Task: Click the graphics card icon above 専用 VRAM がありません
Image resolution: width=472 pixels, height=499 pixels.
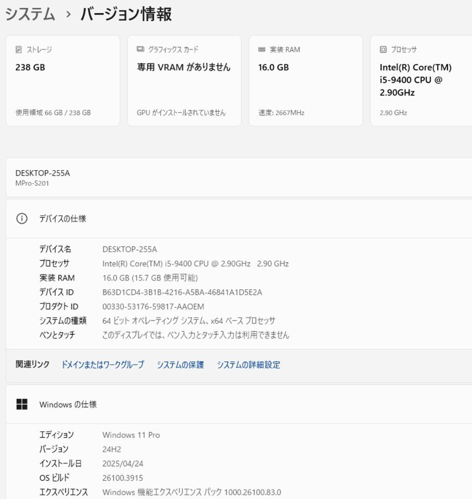Action: 140,49
